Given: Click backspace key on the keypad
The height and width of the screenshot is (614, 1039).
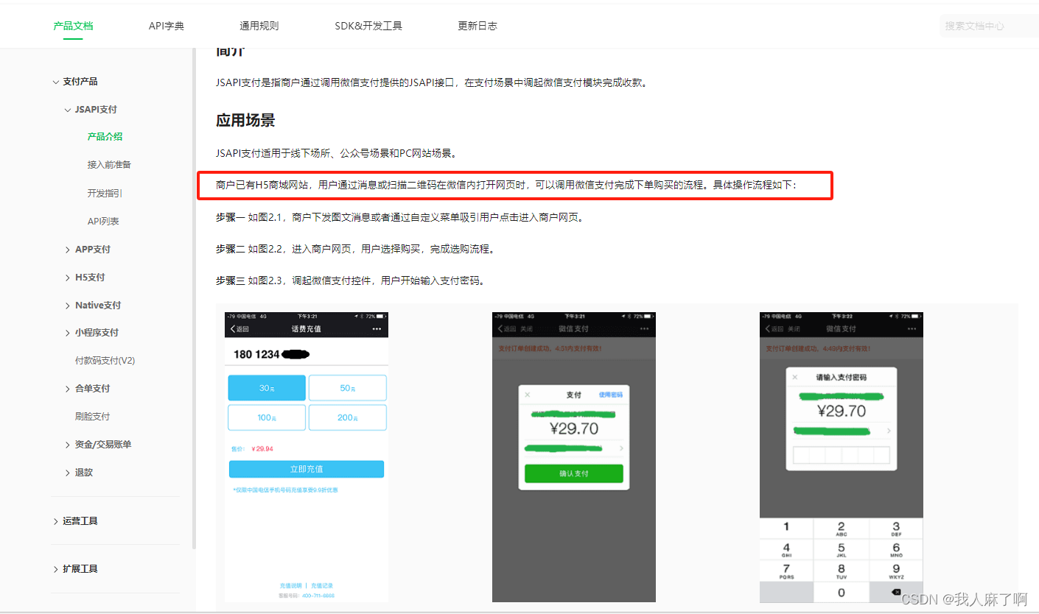Looking at the screenshot, I should click(896, 592).
